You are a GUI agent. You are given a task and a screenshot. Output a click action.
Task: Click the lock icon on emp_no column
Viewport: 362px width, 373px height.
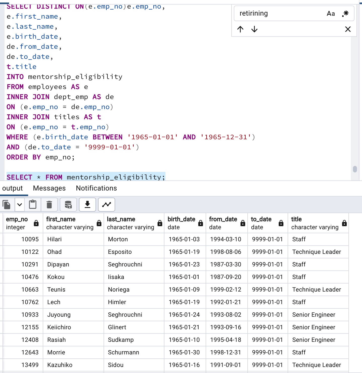[36, 223]
